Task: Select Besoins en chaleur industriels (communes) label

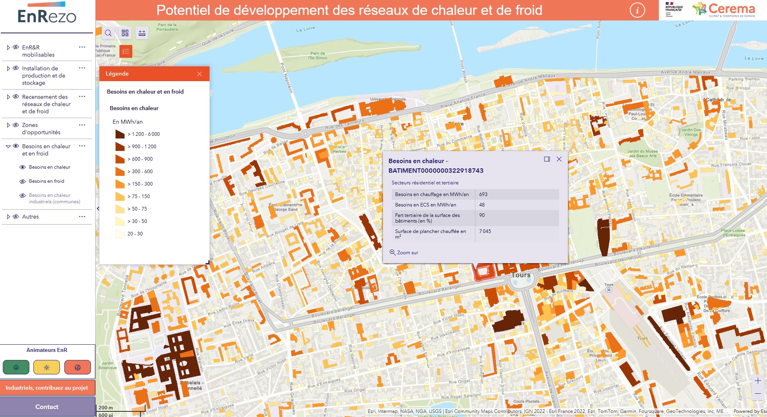Action: 54,198
